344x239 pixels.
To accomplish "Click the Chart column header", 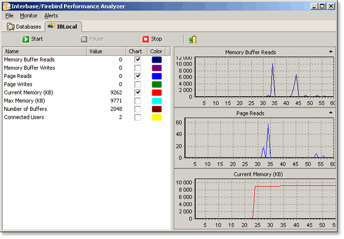I will click(136, 51).
